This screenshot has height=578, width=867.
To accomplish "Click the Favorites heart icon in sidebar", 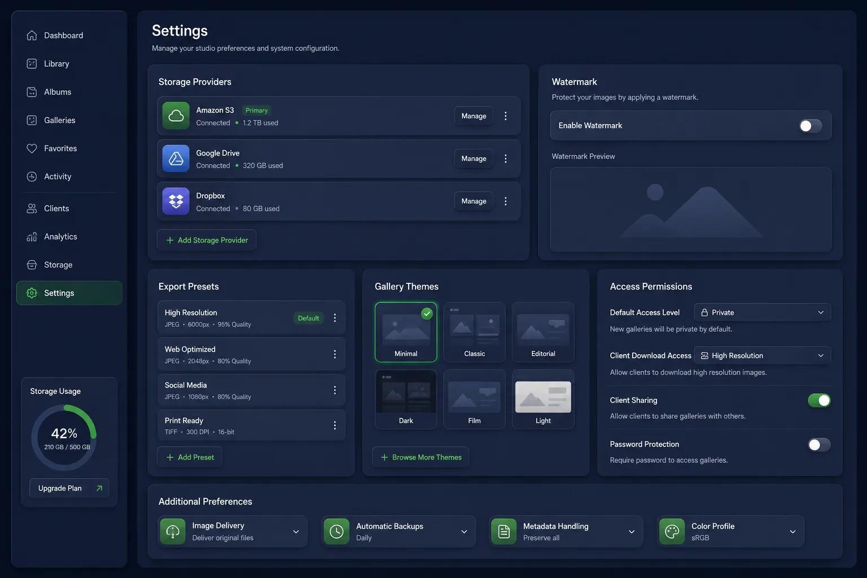I will pos(32,148).
